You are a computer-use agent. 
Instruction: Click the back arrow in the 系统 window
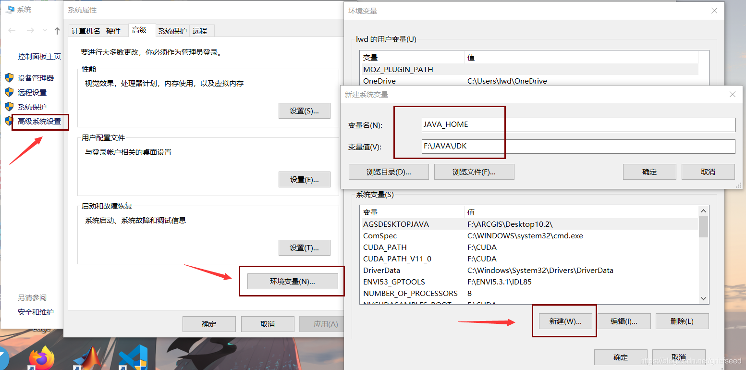(x=12, y=30)
